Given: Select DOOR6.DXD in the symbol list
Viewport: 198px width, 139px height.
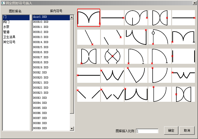Looking at the screenshot, I should [51, 113].
